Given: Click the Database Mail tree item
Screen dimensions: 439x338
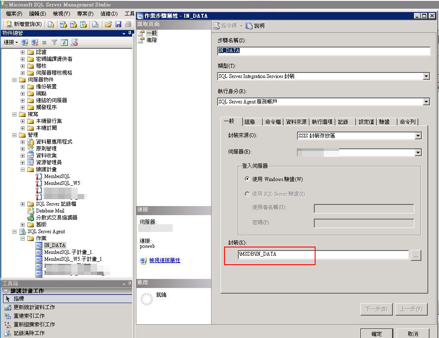Looking at the screenshot, I should point(50,211).
